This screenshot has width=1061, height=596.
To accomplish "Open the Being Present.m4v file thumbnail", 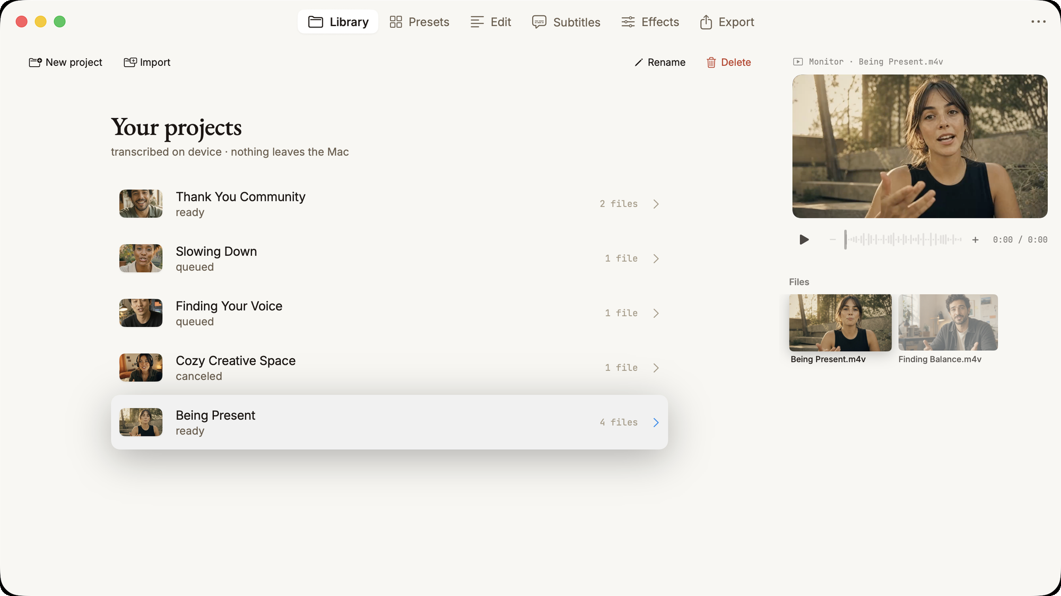I will tap(840, 323).
